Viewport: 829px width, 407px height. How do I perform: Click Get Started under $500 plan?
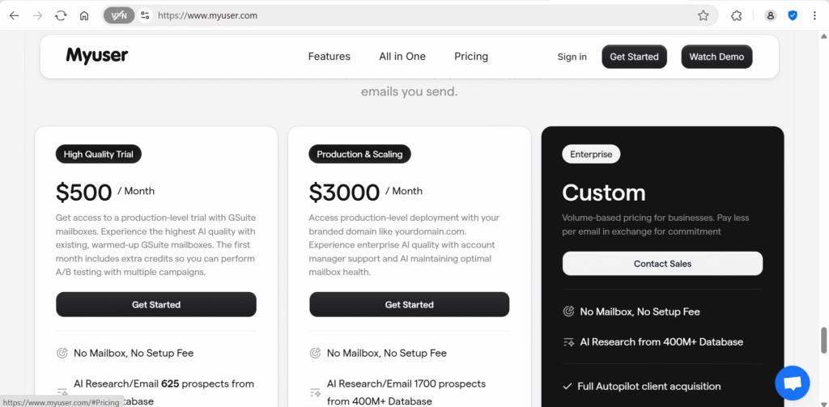tap(156, 304)
